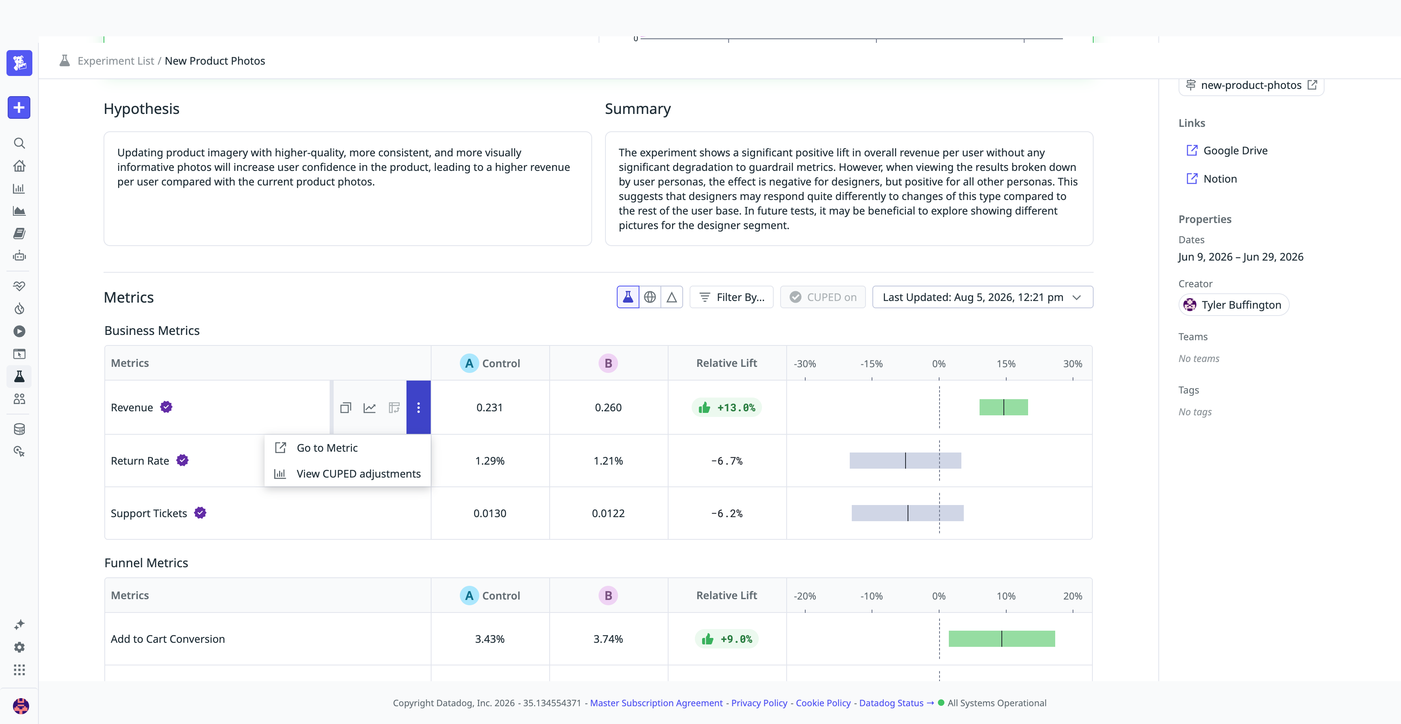Open the bar chart icon in the sidebar

(x=19, y=188)
